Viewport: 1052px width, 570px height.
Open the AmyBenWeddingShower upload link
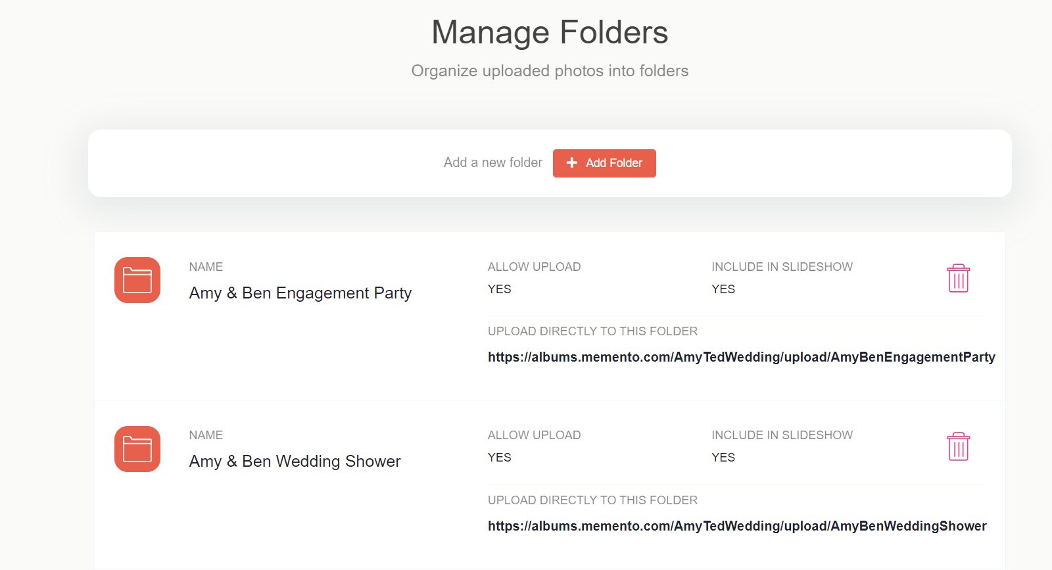737,526
